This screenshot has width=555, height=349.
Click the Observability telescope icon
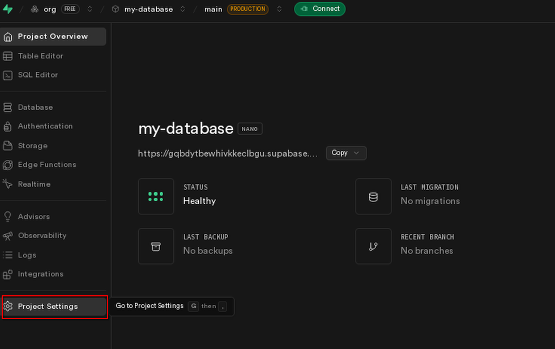8,235
